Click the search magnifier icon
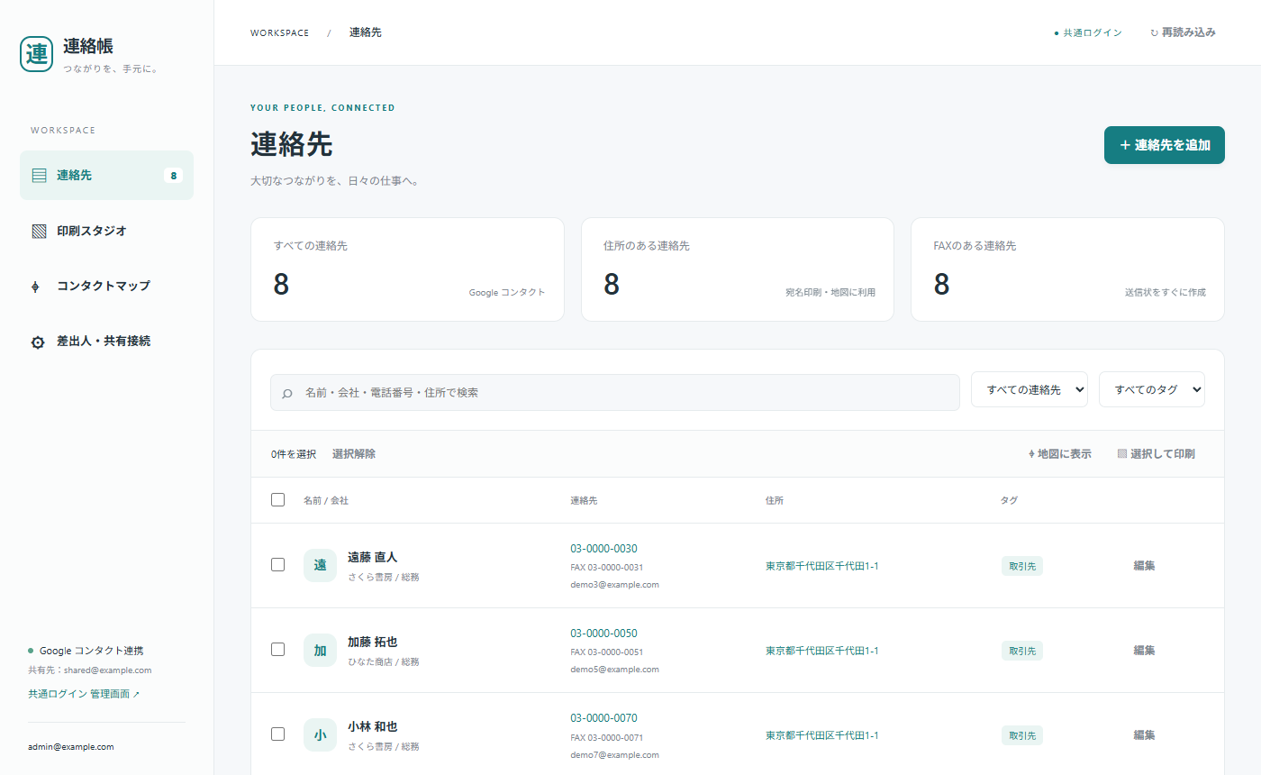This screenshot has height=775, width=1261. pos(287,393)
